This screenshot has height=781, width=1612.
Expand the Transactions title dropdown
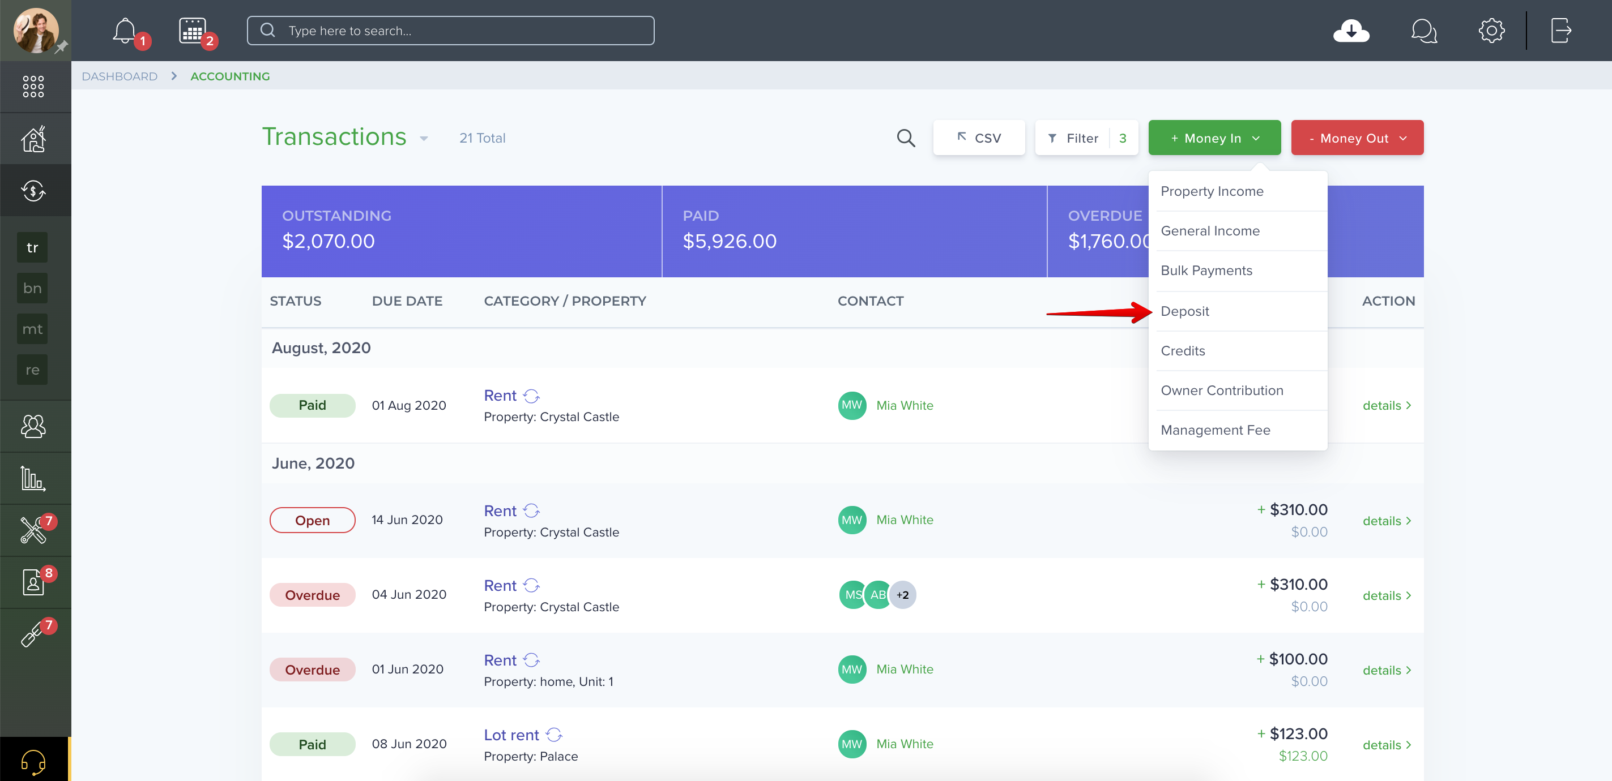point(424,139)
